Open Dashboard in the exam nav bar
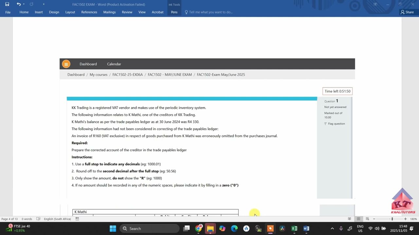The width and height of the screenshot is (419, 235). point(88,64)
